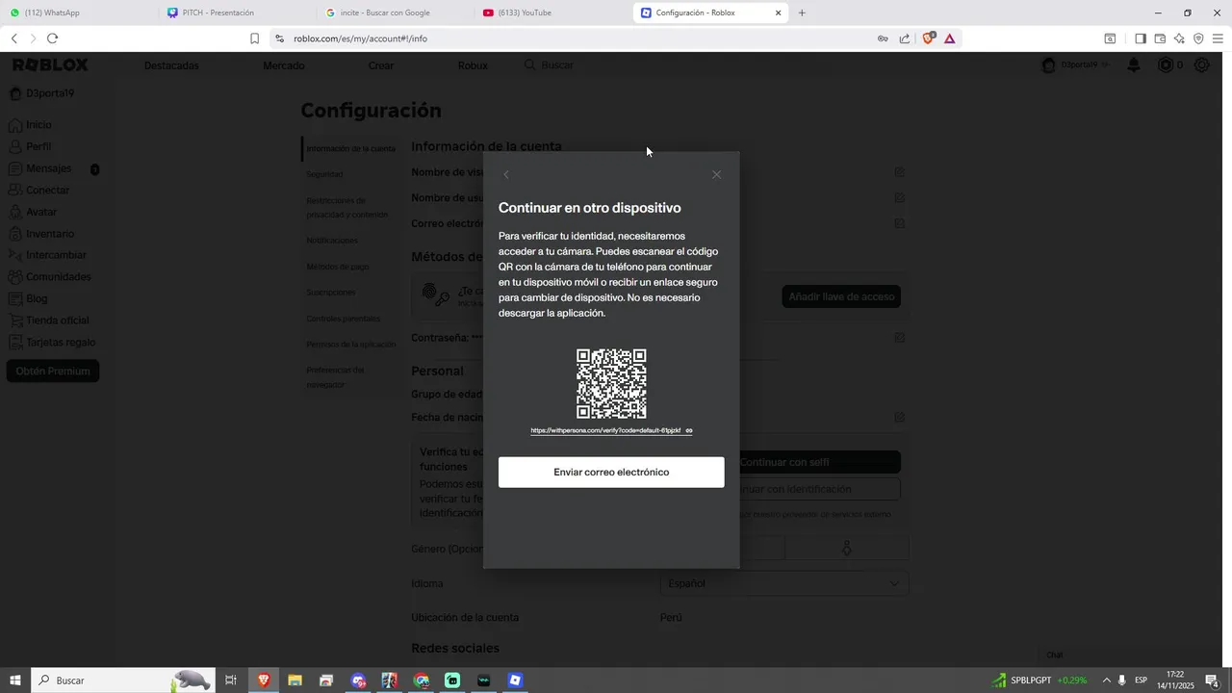Viewport: 1232px width, 693px height.
Task: Open Mensajes in the left sidebar
Action: (48, 168)
